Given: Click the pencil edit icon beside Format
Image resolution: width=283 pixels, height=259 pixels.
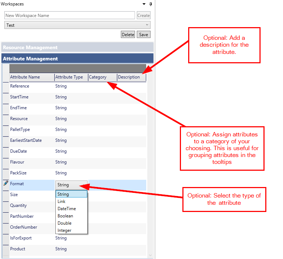Looking at the screenshot, I should pyautogui.click(x=6, y=183).
